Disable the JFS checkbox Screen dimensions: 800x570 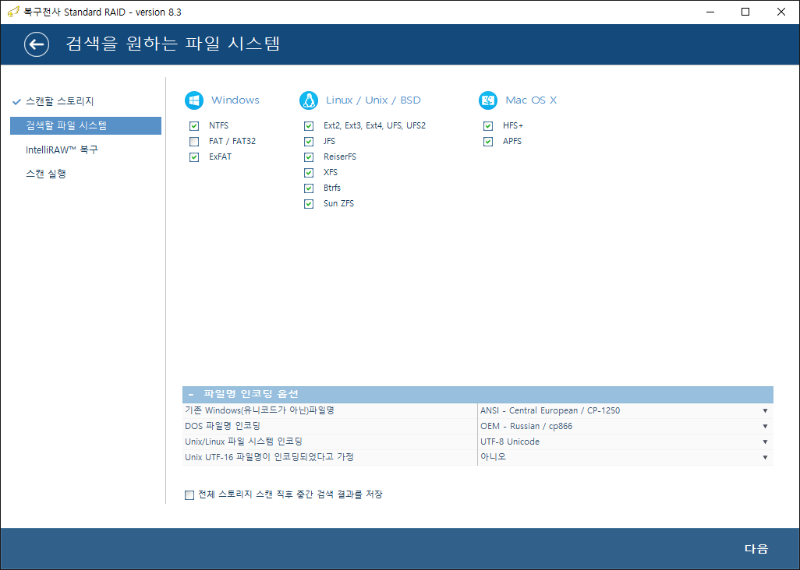(309, 141)
